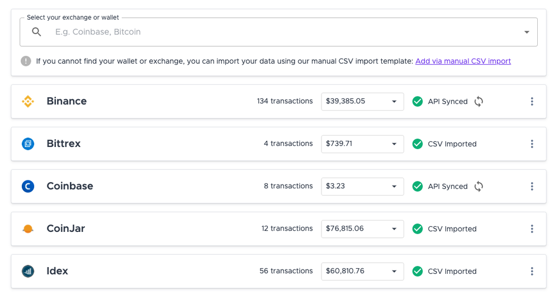Focus the exchange or wallet search field
Screen dimensions: 559x295
point(278,32)
